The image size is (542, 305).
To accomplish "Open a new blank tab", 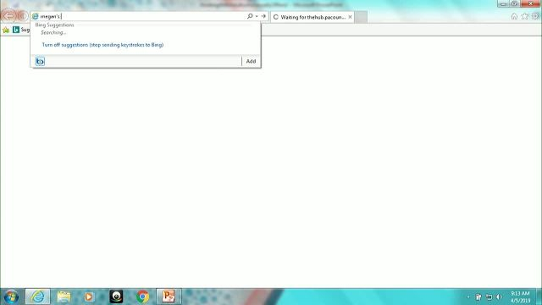I will (x=361, y=17).
